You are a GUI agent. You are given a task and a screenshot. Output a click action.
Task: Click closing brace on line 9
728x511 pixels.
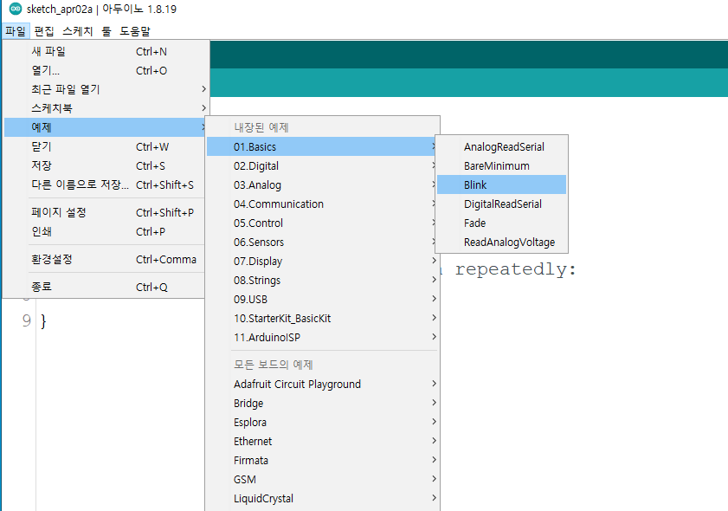pyautogui.click(x=43, y=321)
